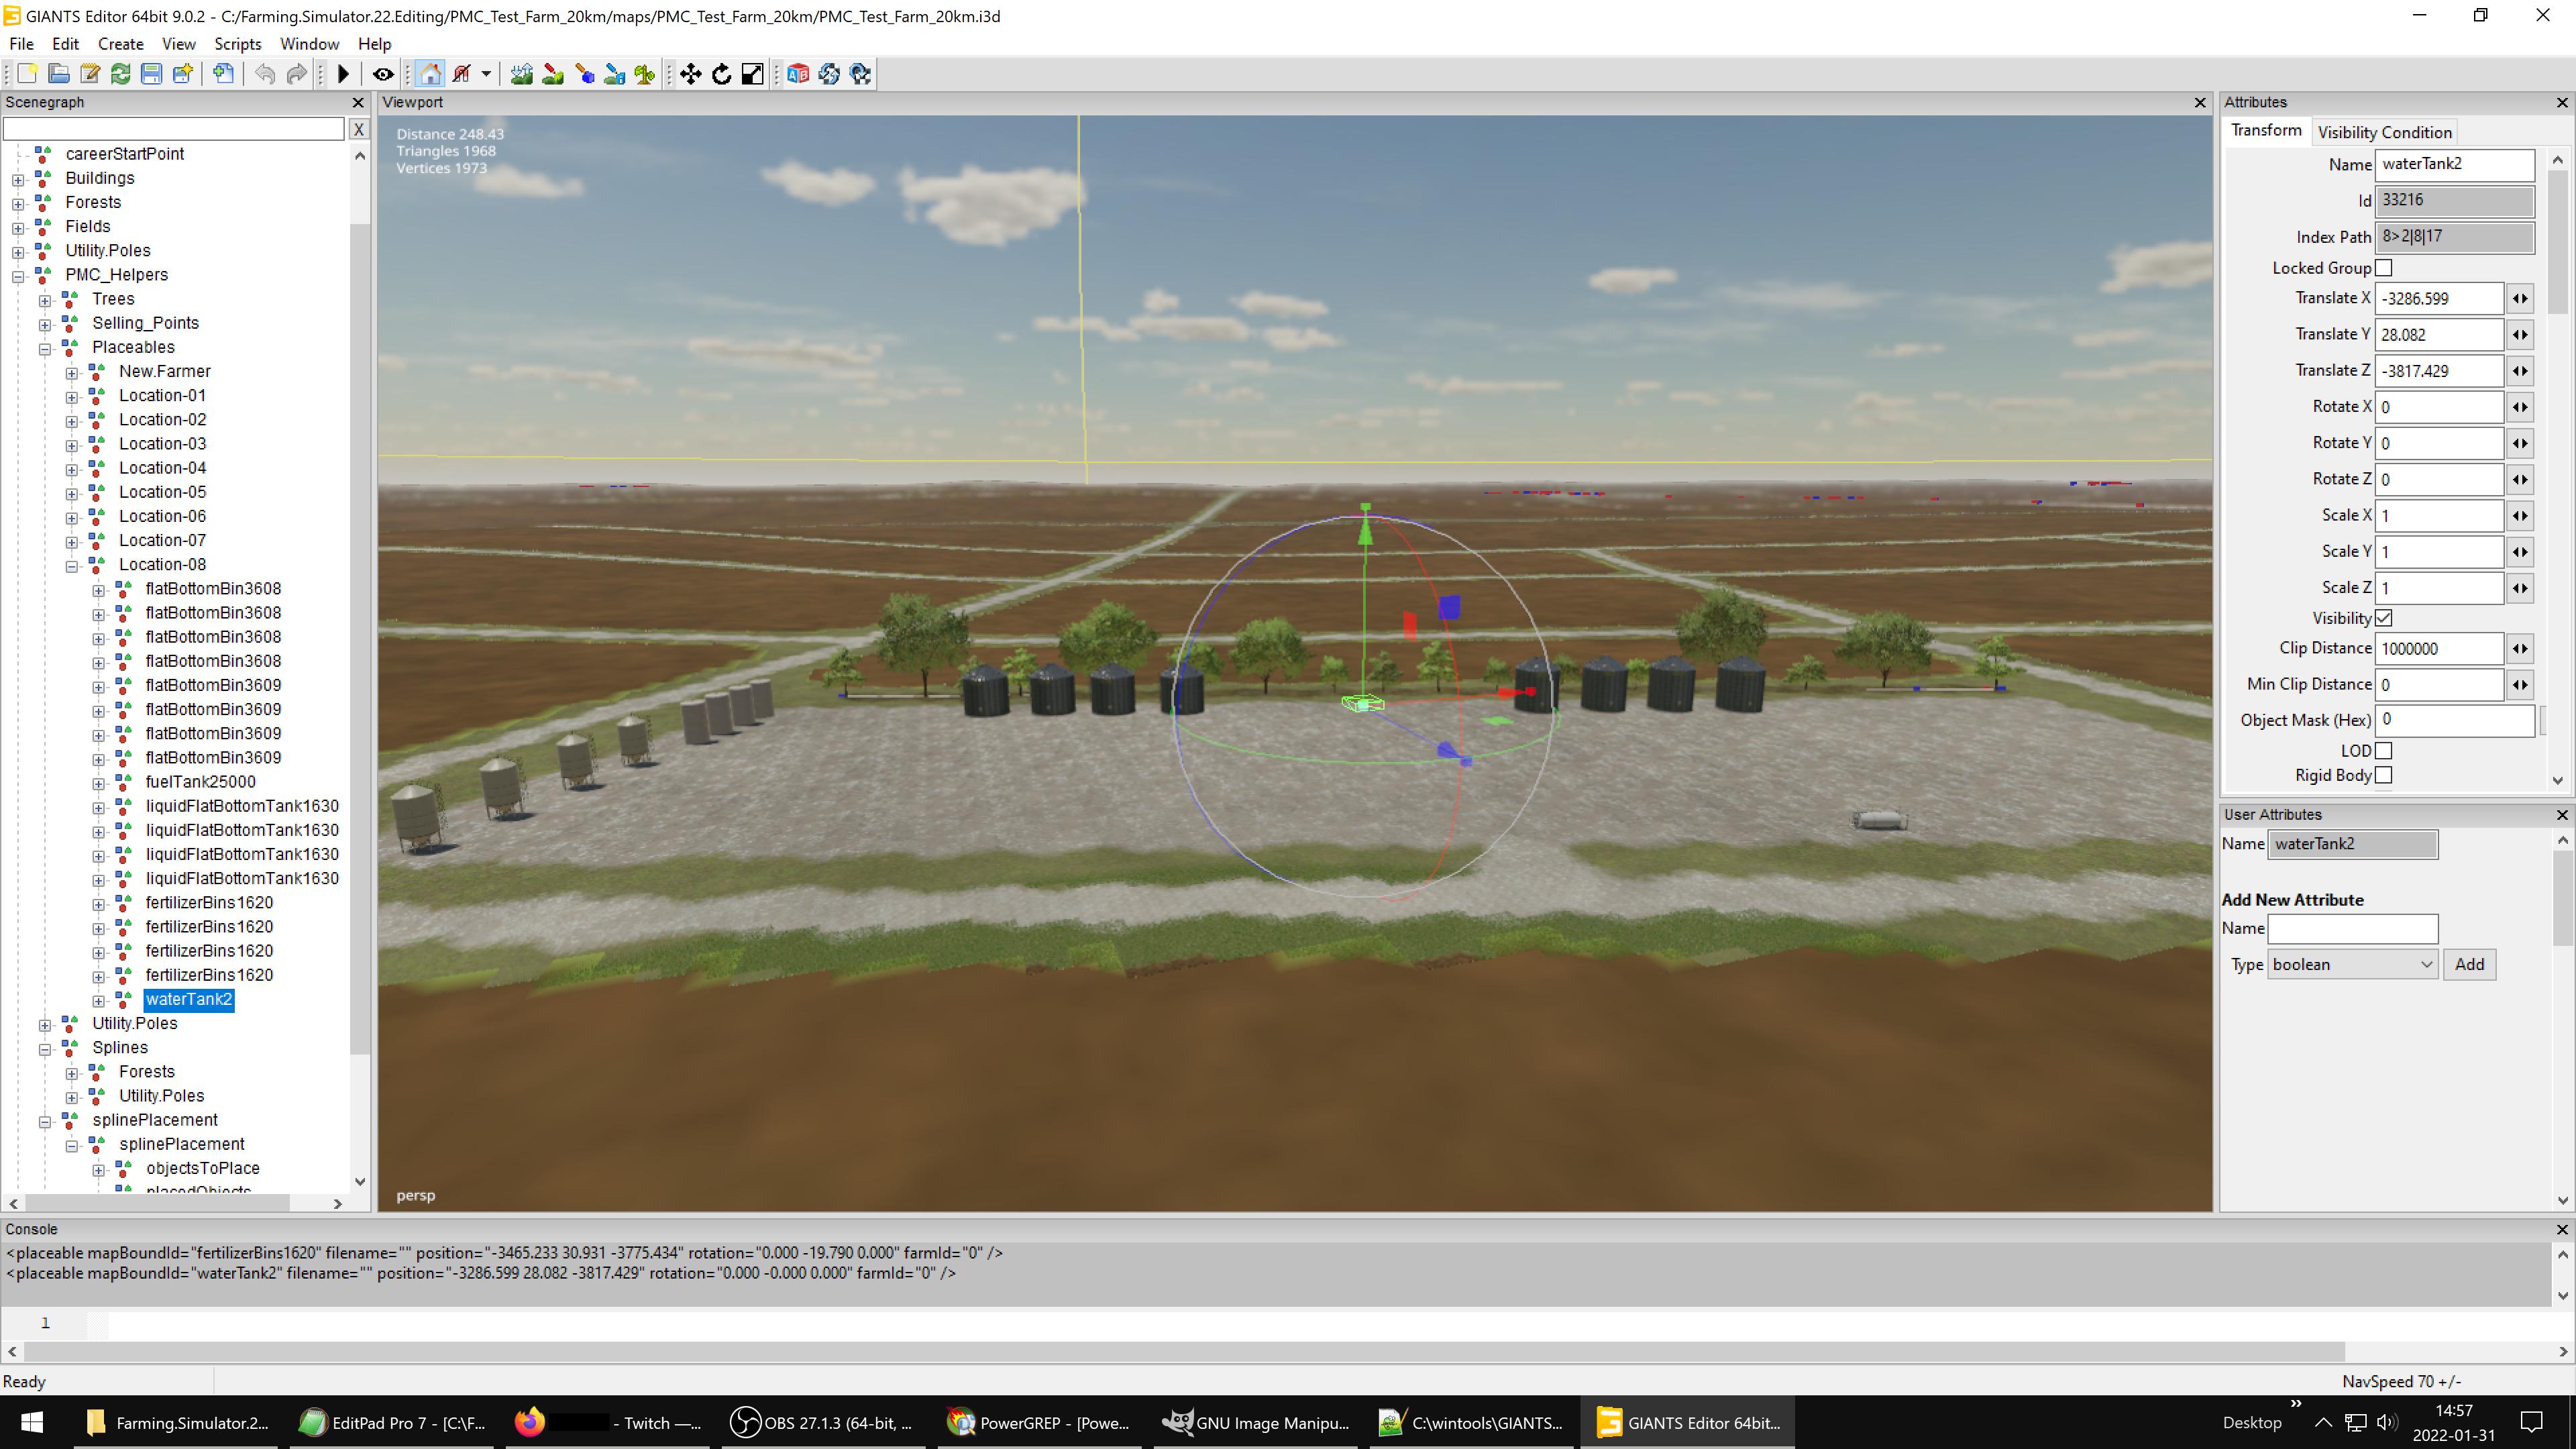
Task: Collapse the Placeables node
Action: [x=45, y=349]
